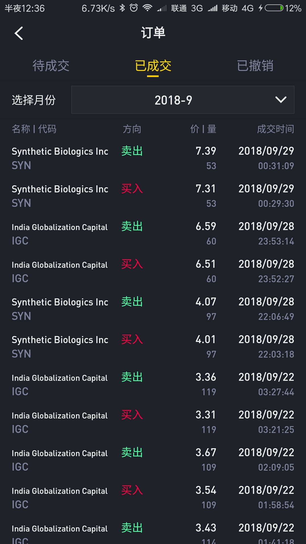The width and height of the screenshot is (306, 544).
Task: Tap the Wi-Fi status icon
Action: coord(147,8)
